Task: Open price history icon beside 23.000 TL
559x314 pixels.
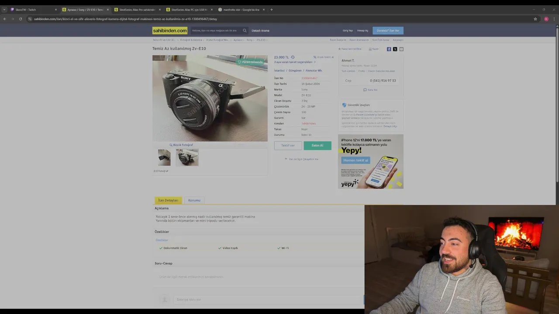Action: [293, 57]
